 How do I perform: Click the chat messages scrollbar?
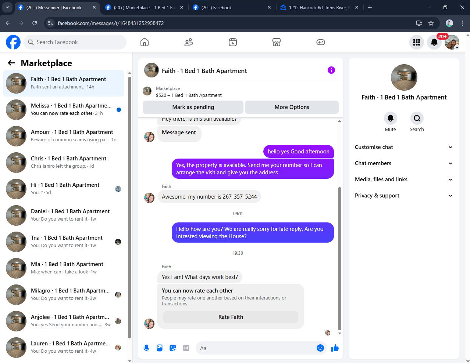pos(339,258)
